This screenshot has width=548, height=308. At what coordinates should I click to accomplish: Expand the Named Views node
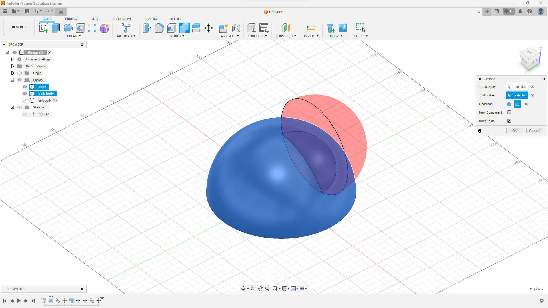[13, 66]
